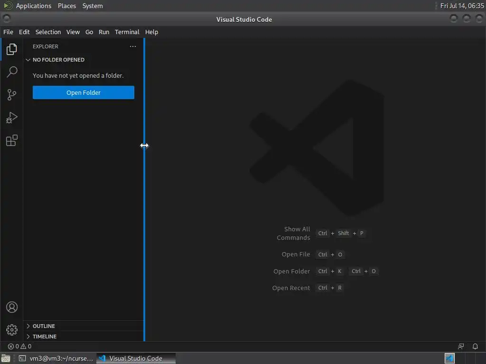Open the Accounts icon in activity bar

12,307
